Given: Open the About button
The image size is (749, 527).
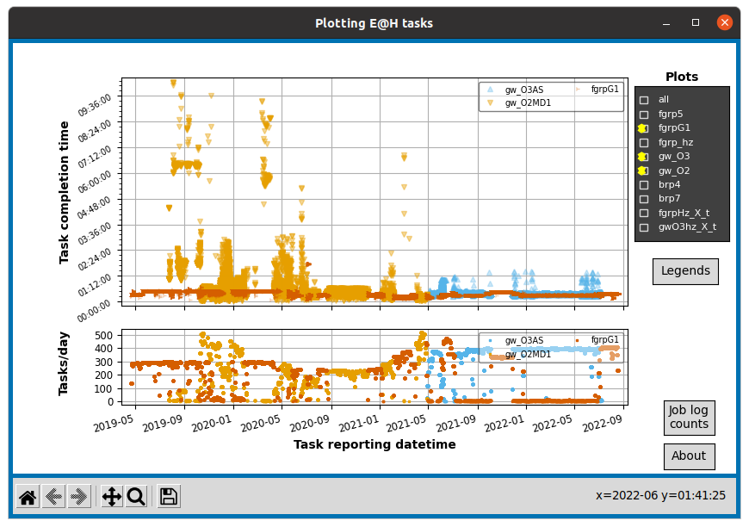Looking at the screenshot, I should (x=689, y=456).
